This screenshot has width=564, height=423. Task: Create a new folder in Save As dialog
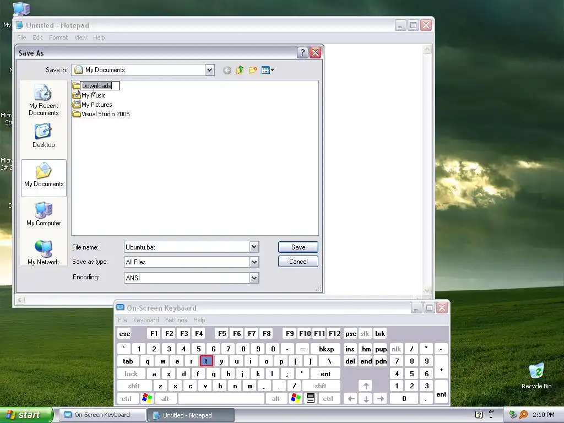point(253,70)
